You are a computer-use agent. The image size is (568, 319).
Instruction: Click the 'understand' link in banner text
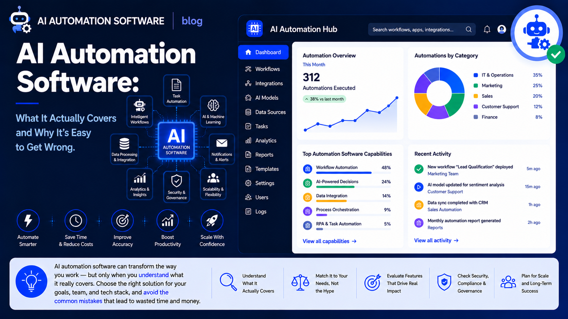point(154,275)
